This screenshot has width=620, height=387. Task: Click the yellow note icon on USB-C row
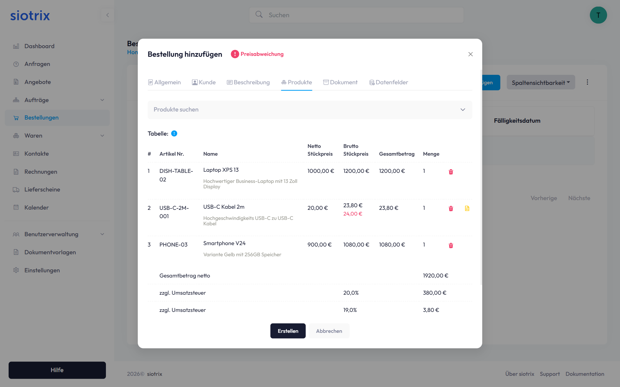coord(467,208)
